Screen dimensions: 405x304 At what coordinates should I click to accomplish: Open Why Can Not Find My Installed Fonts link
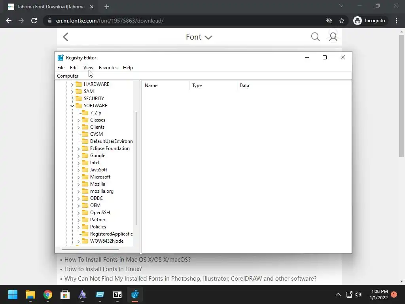190,279
